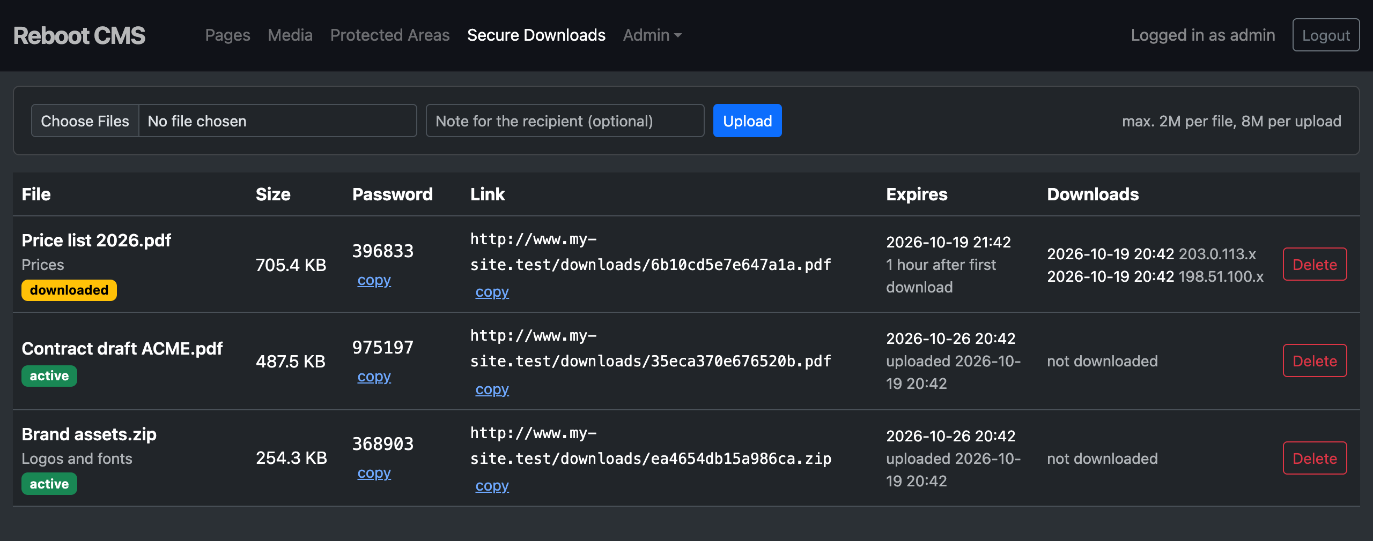
Task: Select the Price list 2026.pdf file name
Action: pos(97,241)
